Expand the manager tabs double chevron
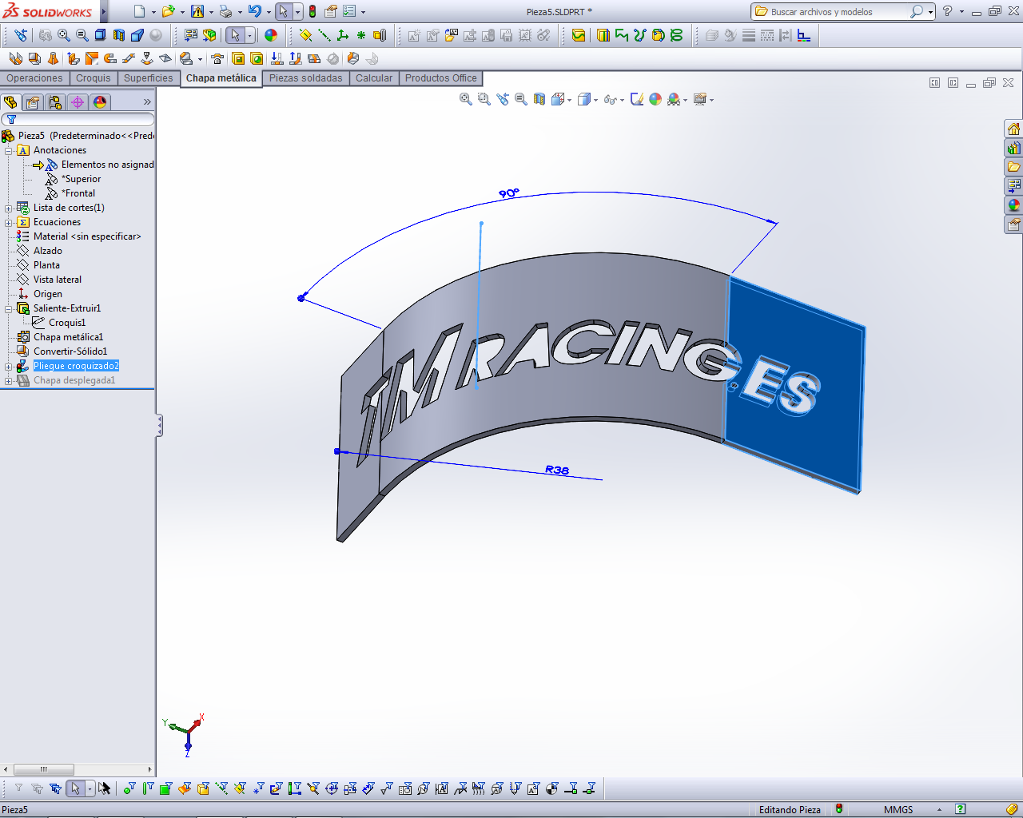The height and width of the screenshot is (818, 1023). click(147, 102)
